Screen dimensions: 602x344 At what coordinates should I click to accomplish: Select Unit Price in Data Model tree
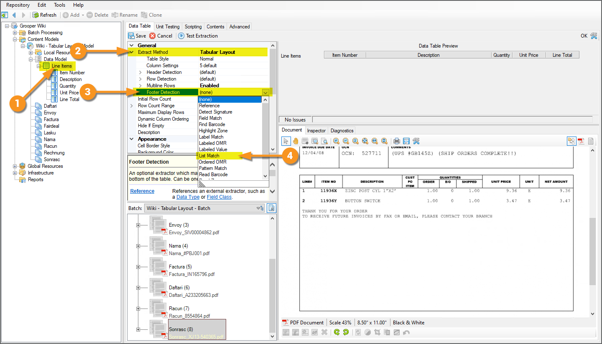point(69,93)
